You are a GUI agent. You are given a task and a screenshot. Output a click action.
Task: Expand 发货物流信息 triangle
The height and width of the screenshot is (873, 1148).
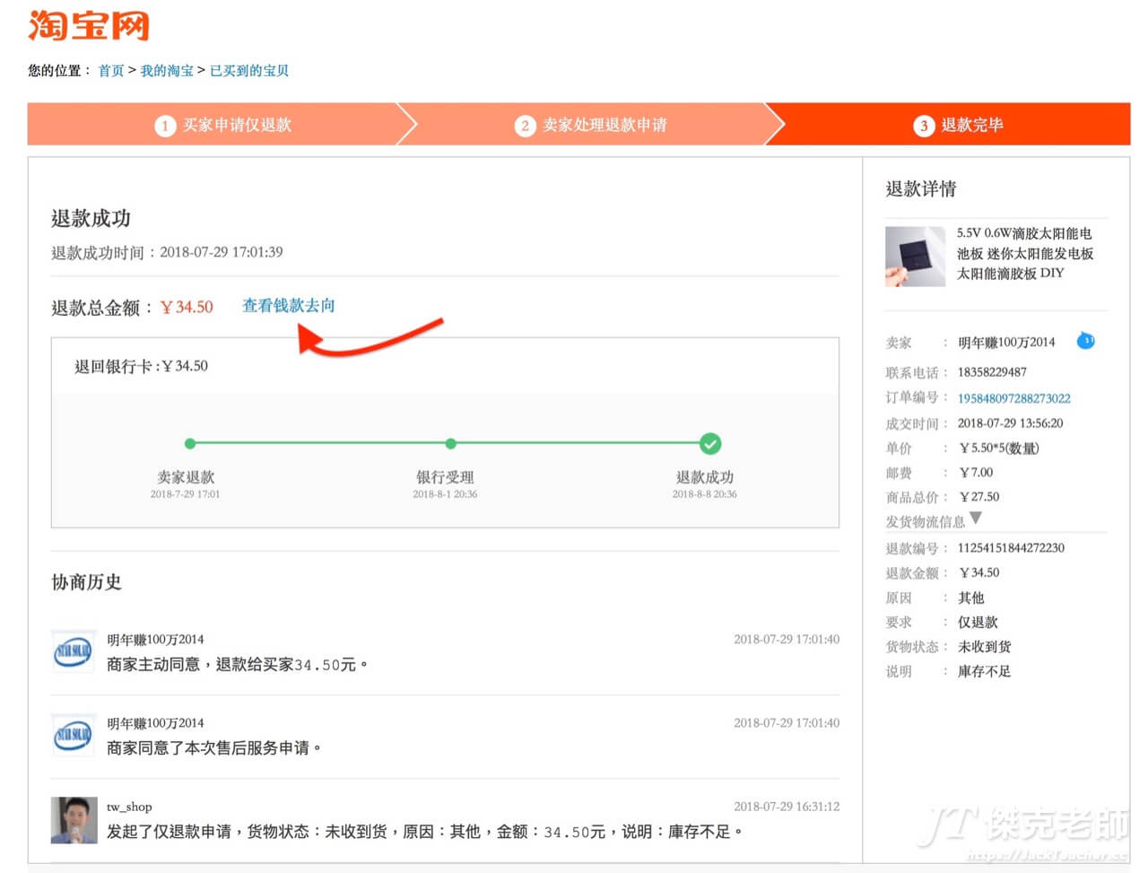point(976,519)
